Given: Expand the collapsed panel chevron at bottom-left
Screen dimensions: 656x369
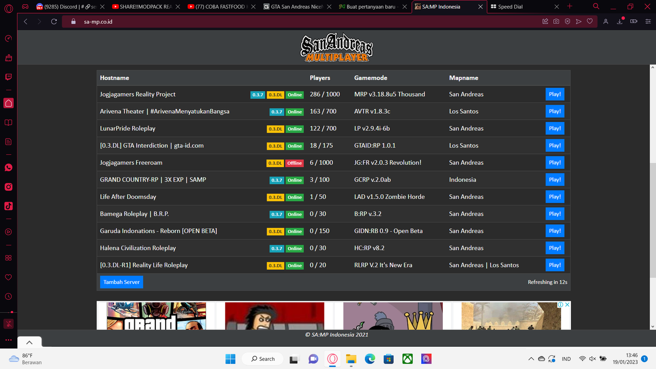Looking at the screenshot, I should tap(29, 342).
